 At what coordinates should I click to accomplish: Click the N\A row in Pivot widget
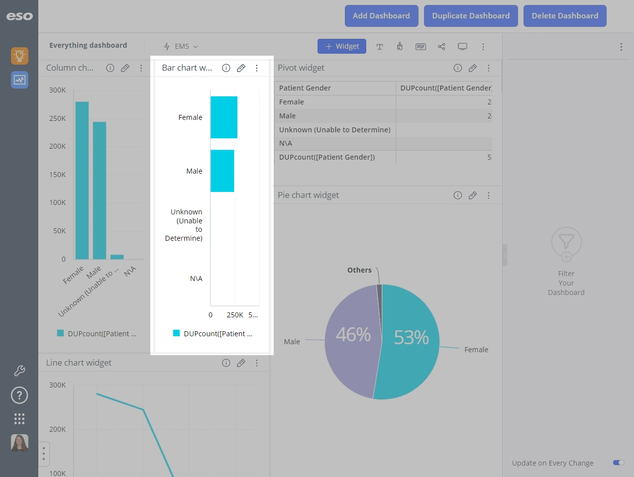pos(383,143)
